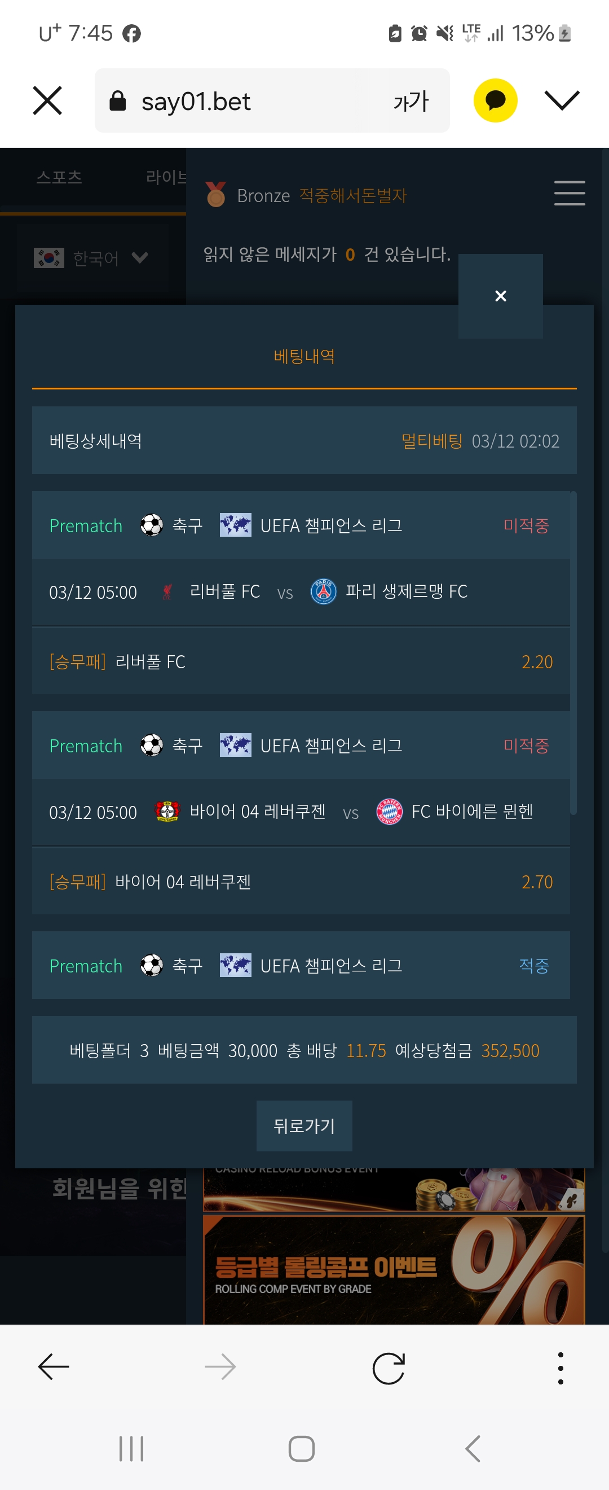Click the Bronze medal rank icon

(x=216, y=195)
